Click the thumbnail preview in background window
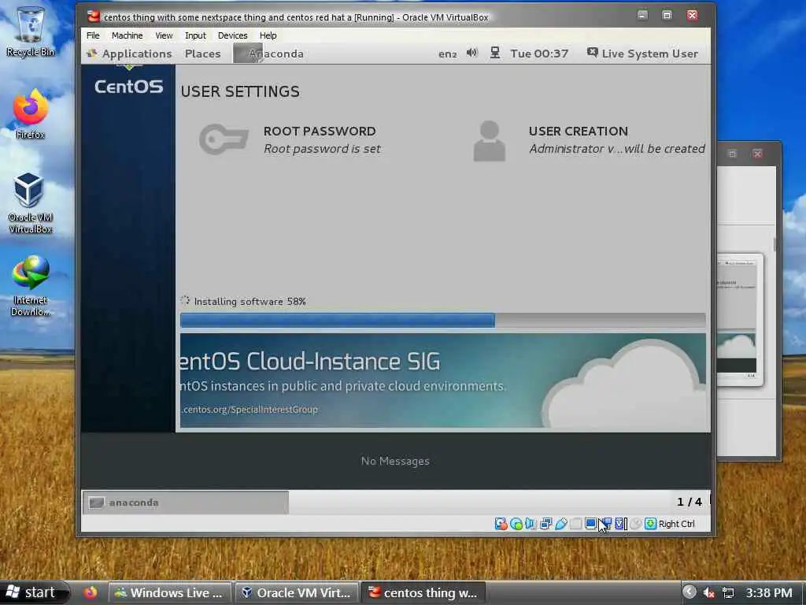Image resolution: width=806 pixels, height=605 pixels. [x=740, y=319]
